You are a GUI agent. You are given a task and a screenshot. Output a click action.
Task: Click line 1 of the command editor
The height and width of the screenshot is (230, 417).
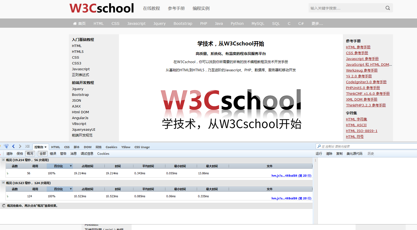[367, 160]
